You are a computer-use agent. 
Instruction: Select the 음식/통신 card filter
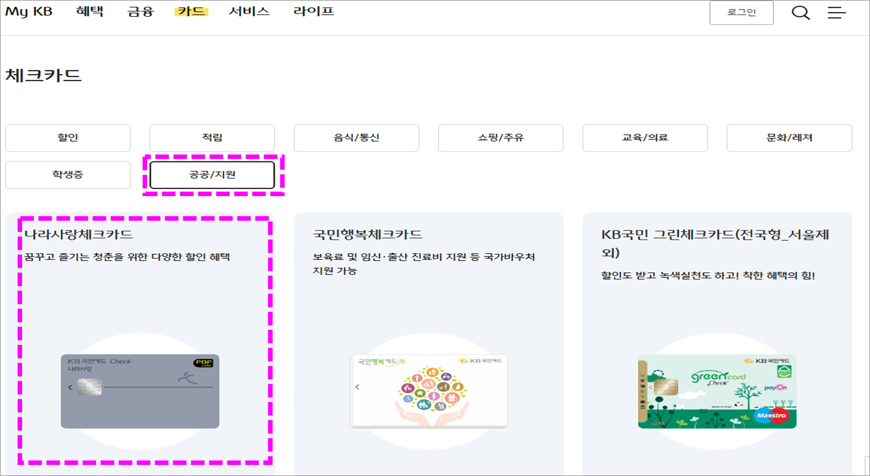(356, 138)
